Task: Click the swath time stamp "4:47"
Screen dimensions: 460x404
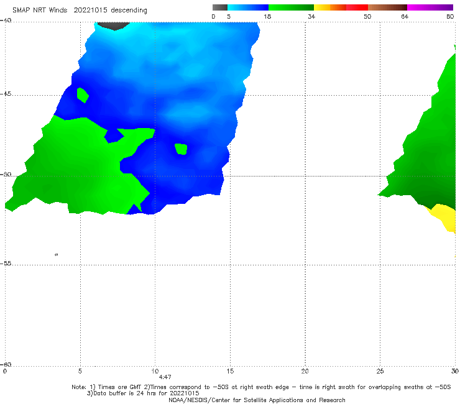Action: pos(165,377)
